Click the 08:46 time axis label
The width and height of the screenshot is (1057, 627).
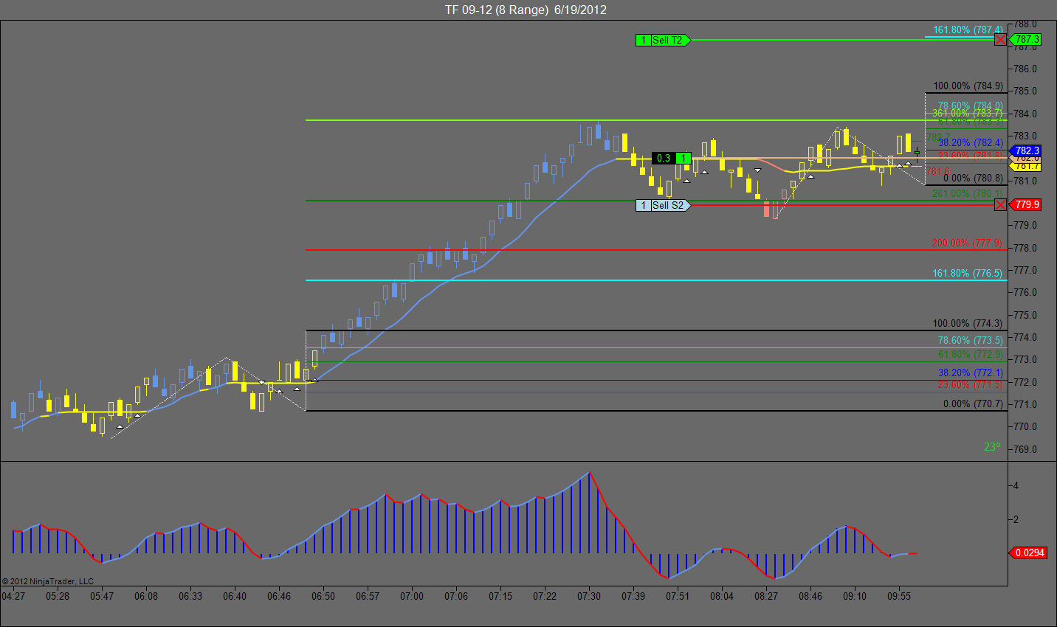click(810, 596)
